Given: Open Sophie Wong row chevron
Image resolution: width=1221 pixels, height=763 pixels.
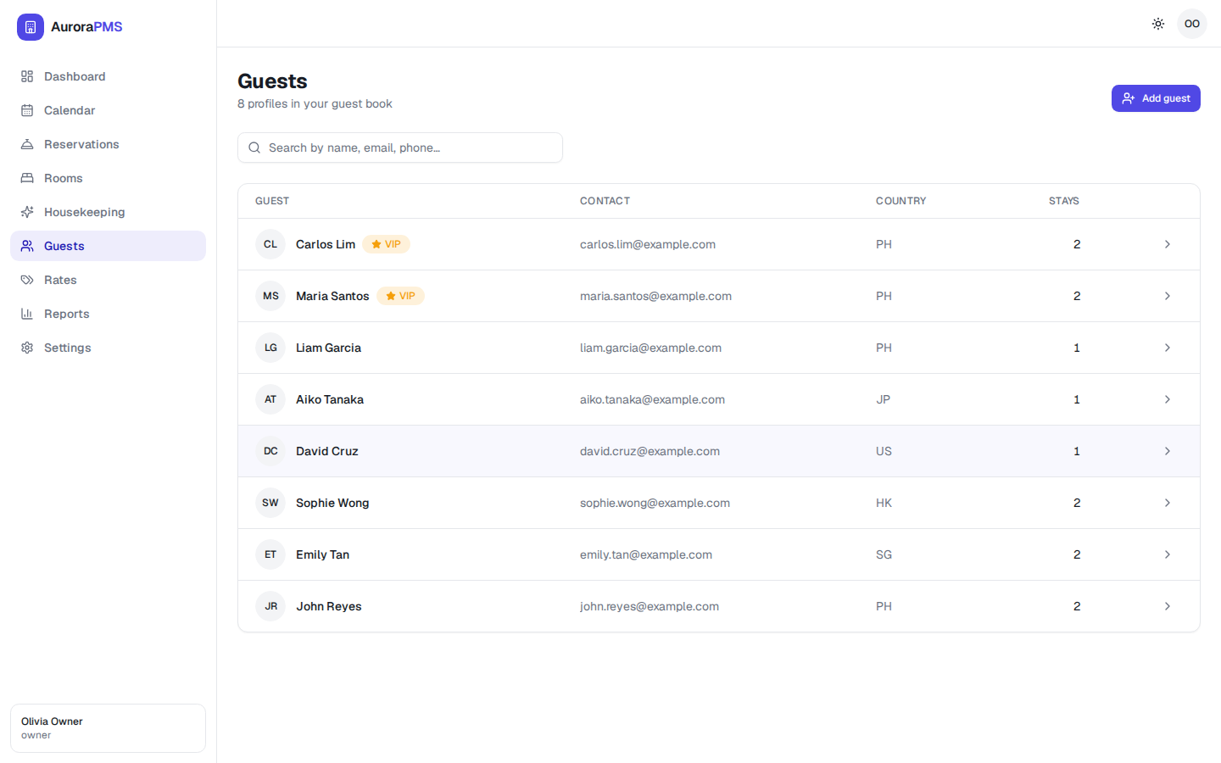Looking at the screenshot, I should (x=1168, y=503).
